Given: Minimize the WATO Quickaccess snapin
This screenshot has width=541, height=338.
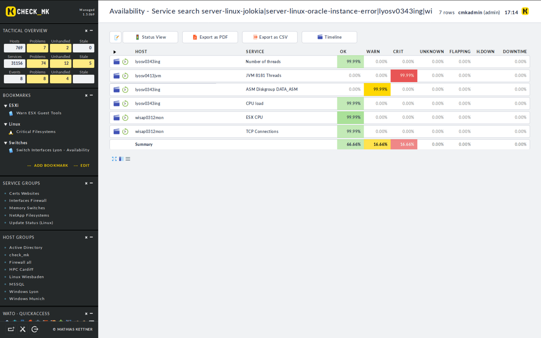Looking at the screenshot, I should point(91,314).
